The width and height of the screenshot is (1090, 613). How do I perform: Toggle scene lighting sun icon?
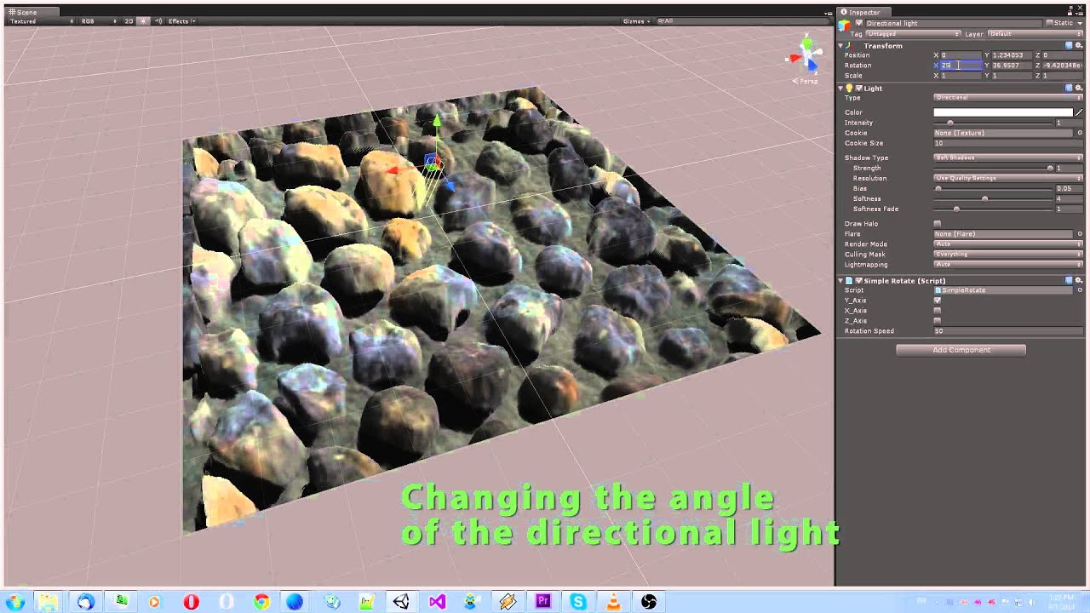coord(144,20)
